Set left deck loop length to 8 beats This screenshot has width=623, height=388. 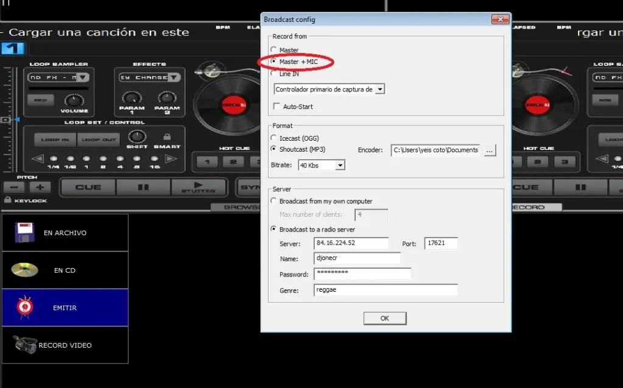point(136,158)
